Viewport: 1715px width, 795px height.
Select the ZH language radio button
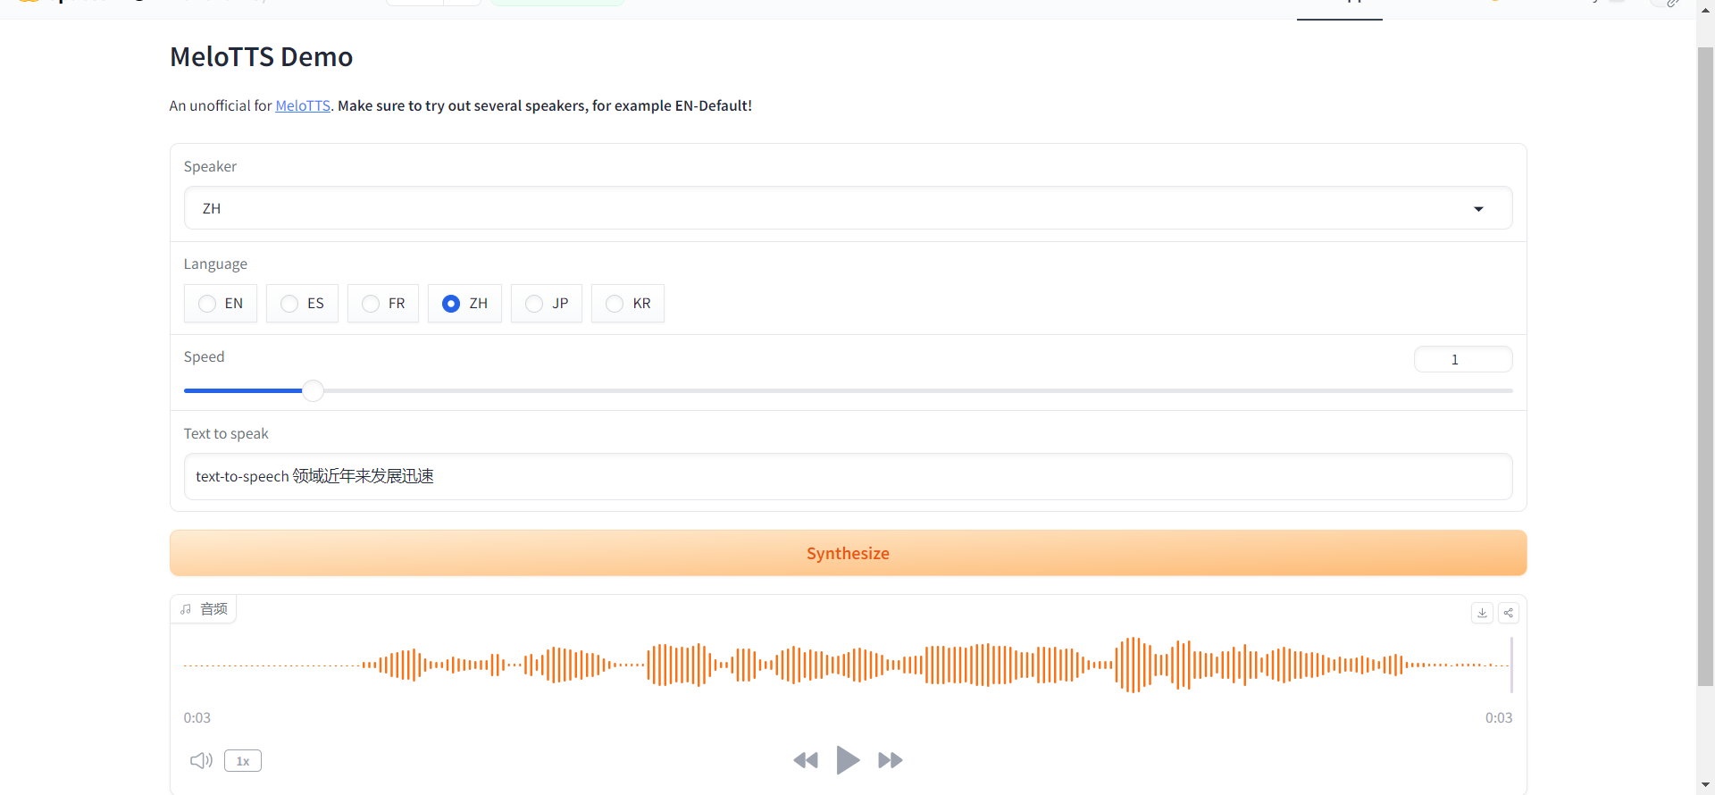click(x=451, y=304)
